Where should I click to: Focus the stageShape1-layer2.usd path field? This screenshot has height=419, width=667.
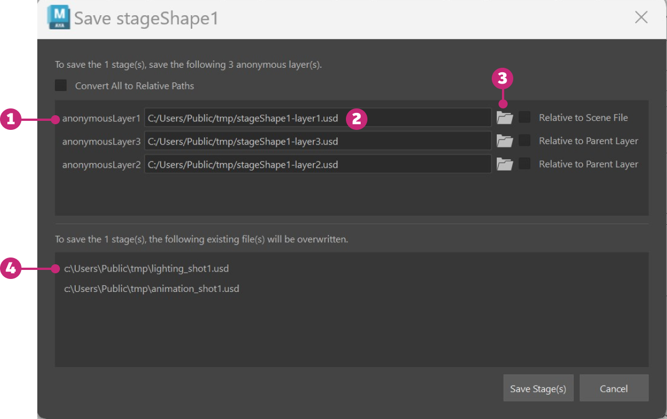pyautogui.click(x=317, y=164)
